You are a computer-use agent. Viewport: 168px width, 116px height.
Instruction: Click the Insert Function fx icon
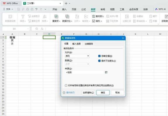[42, 29]
